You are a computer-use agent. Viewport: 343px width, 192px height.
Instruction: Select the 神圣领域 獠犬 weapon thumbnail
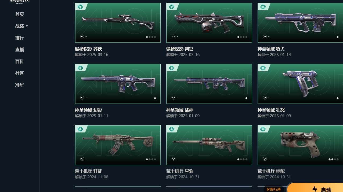coord(300,23)
